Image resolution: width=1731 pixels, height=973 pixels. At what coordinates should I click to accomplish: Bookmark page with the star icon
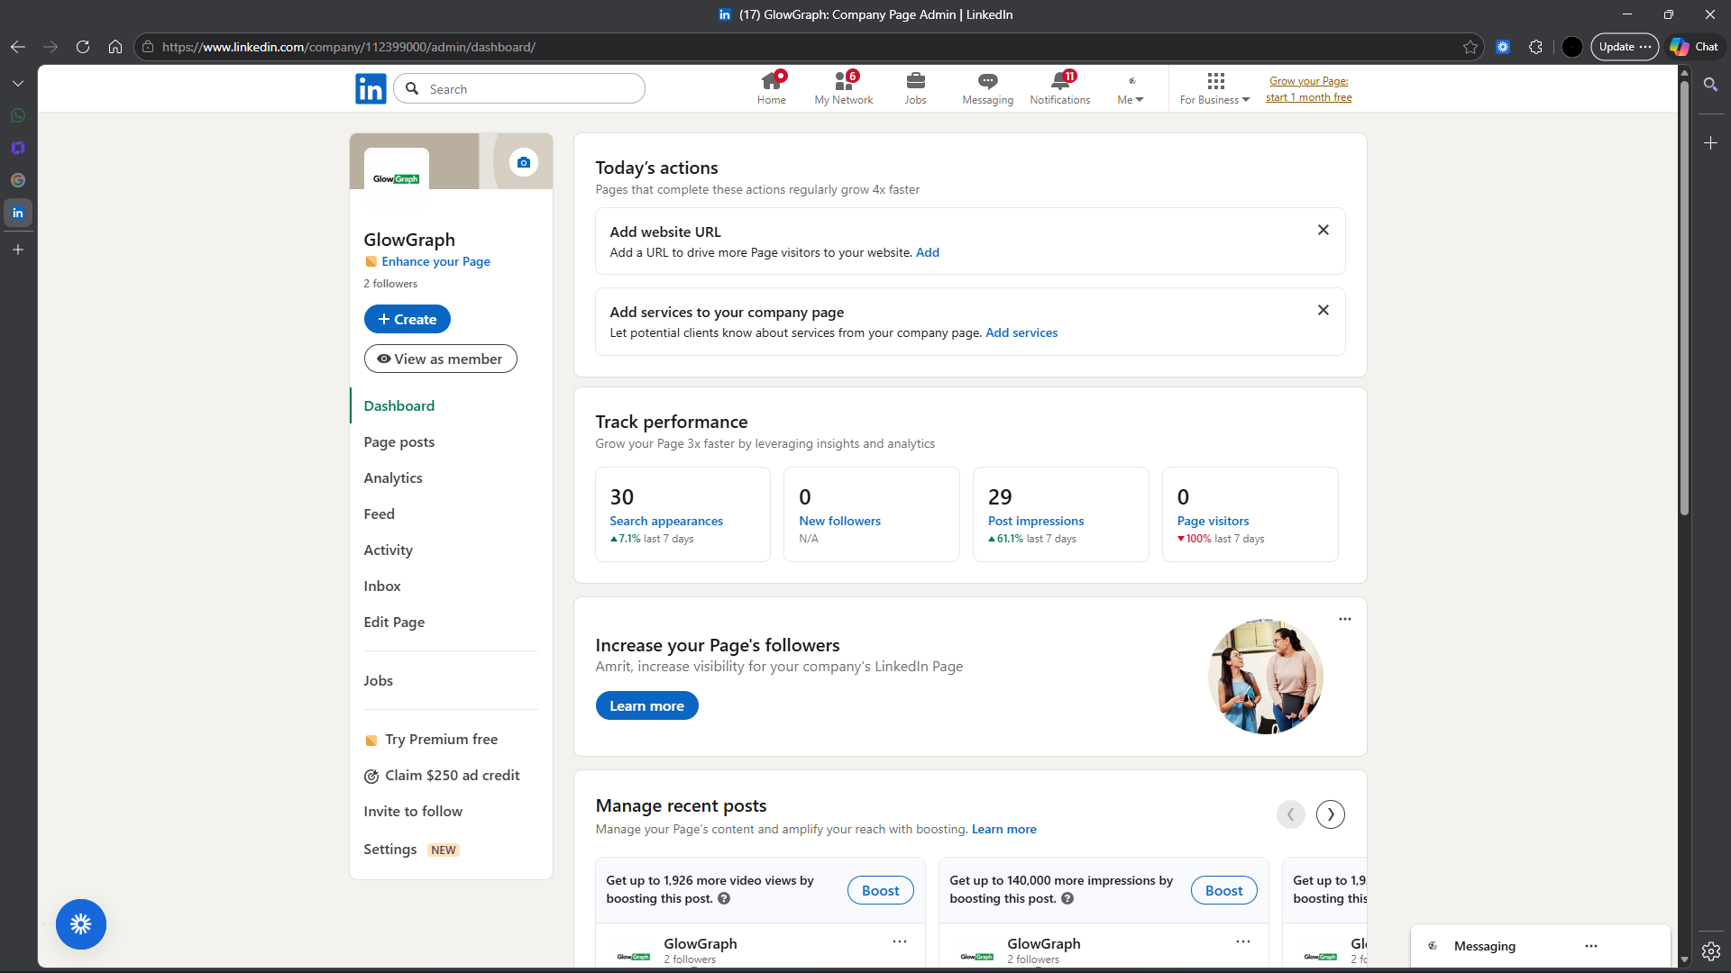[x=1470, y=47]
